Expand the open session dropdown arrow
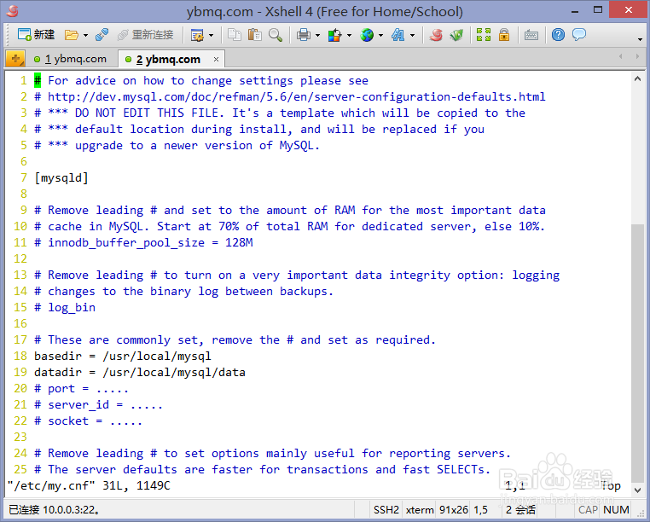The image size is (650, 522). [85, 35]
